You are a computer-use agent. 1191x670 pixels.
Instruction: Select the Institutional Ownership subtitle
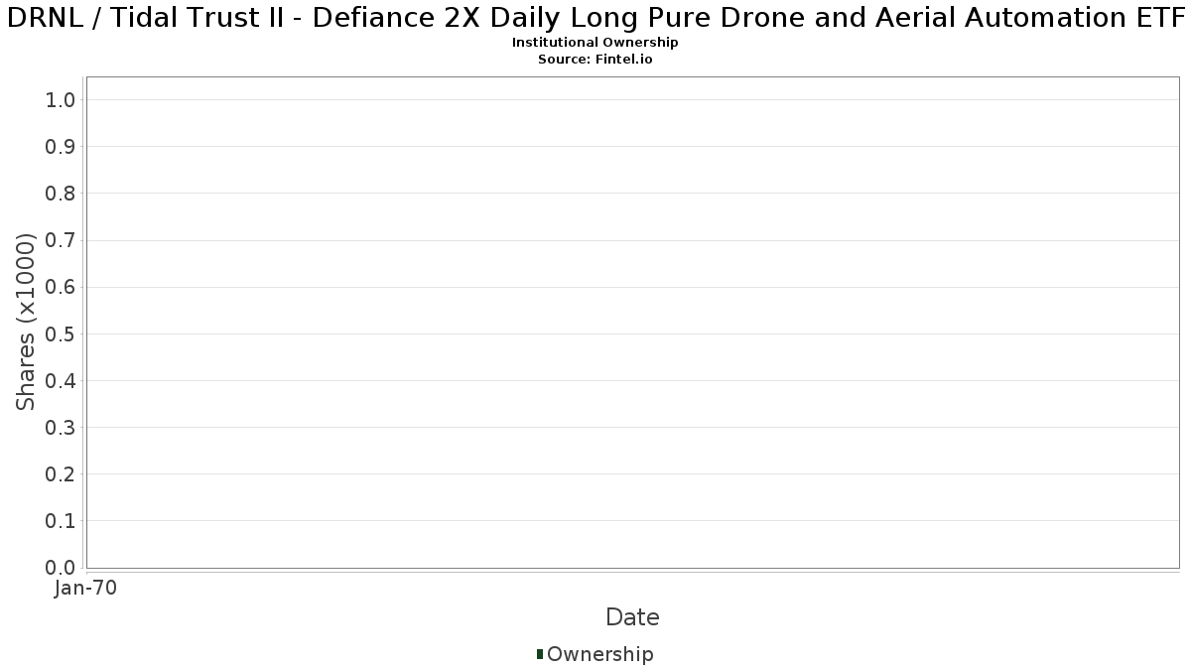click(x=595, y=43)
